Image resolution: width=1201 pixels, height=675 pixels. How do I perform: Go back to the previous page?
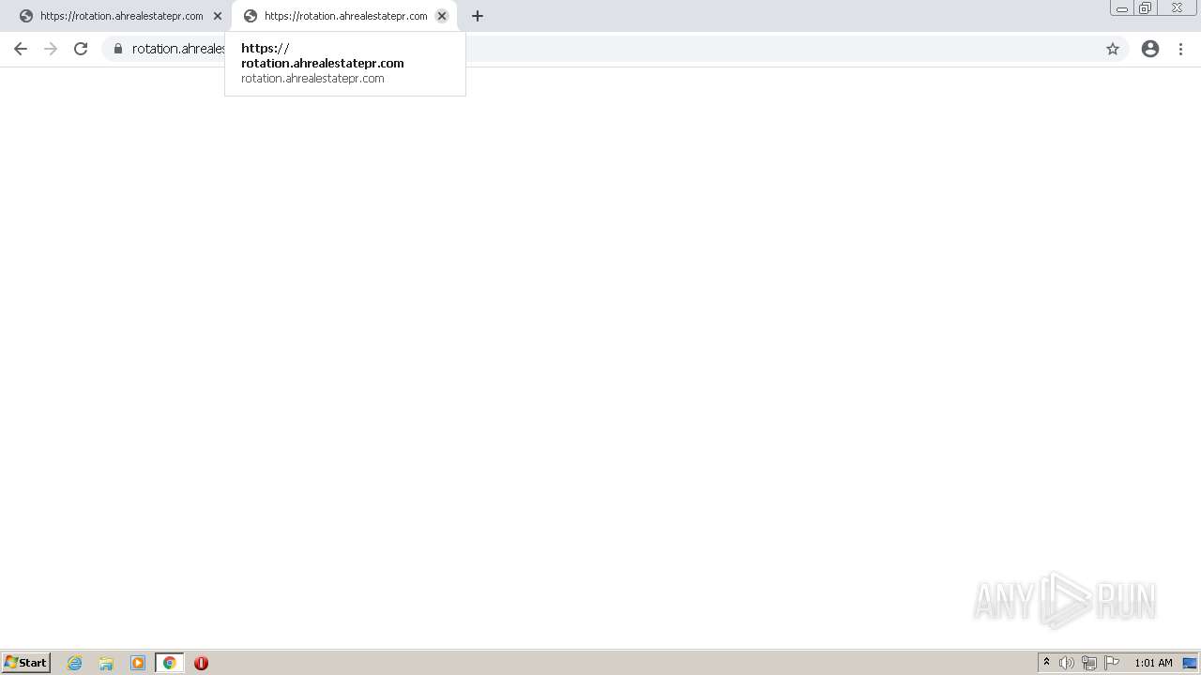(x=21, y=49)
